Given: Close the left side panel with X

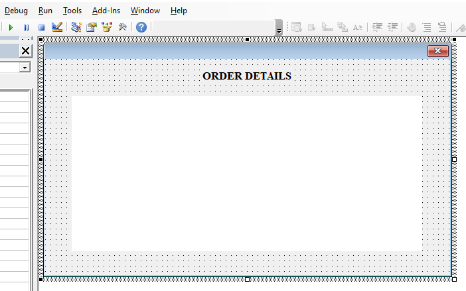Looking at the screenshot, I should pyautogui.click(x=26, y=51).
